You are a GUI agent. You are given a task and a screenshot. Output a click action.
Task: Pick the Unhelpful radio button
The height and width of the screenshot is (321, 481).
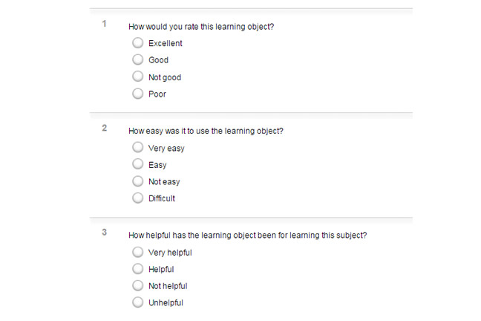point(138,302)
